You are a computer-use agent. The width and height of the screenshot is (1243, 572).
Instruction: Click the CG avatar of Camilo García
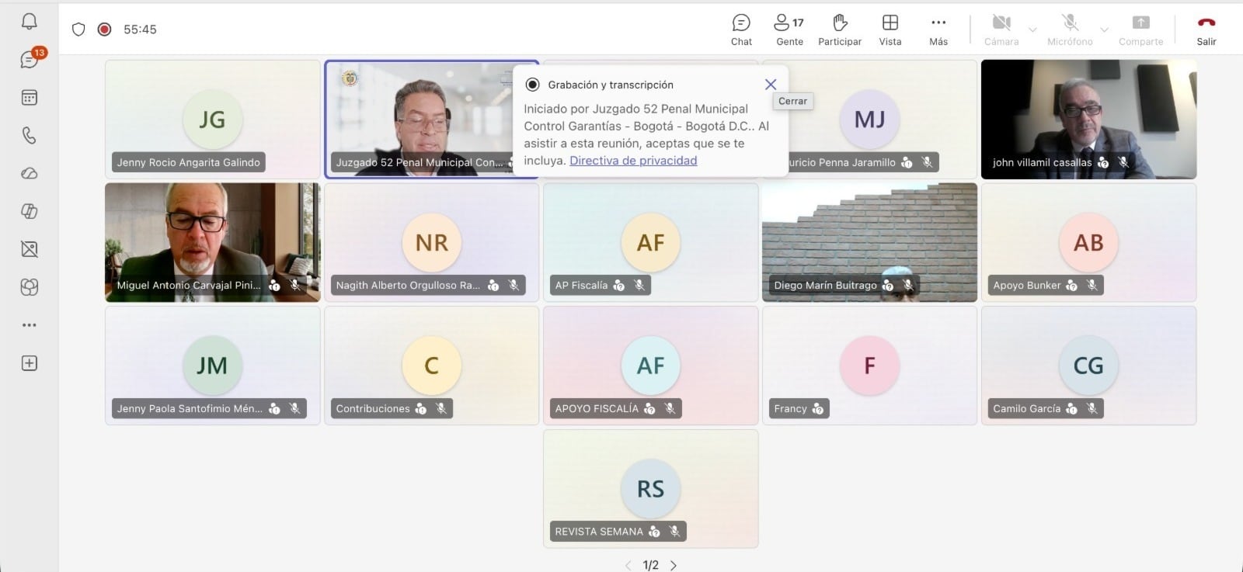1088,366
